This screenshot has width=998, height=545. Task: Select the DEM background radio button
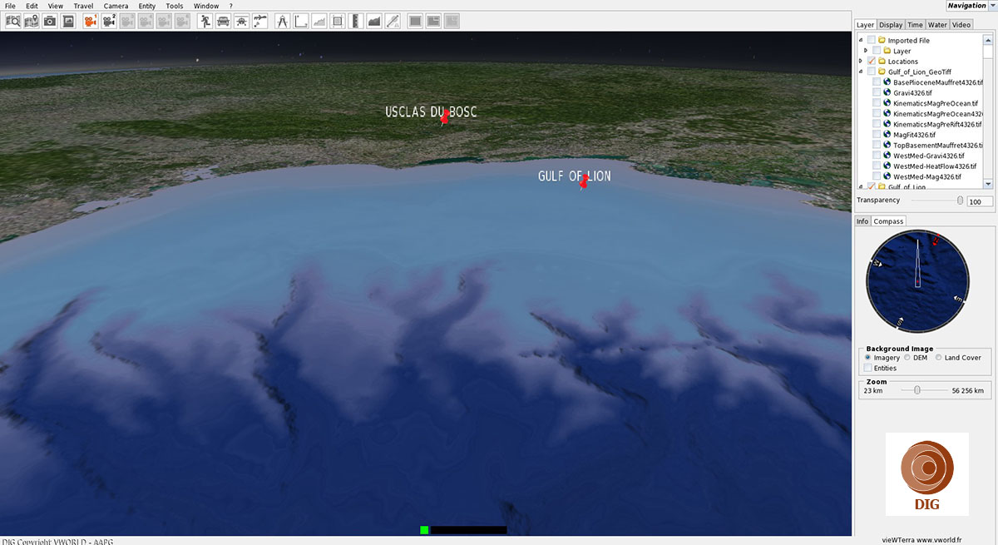(x=907, y=358)
